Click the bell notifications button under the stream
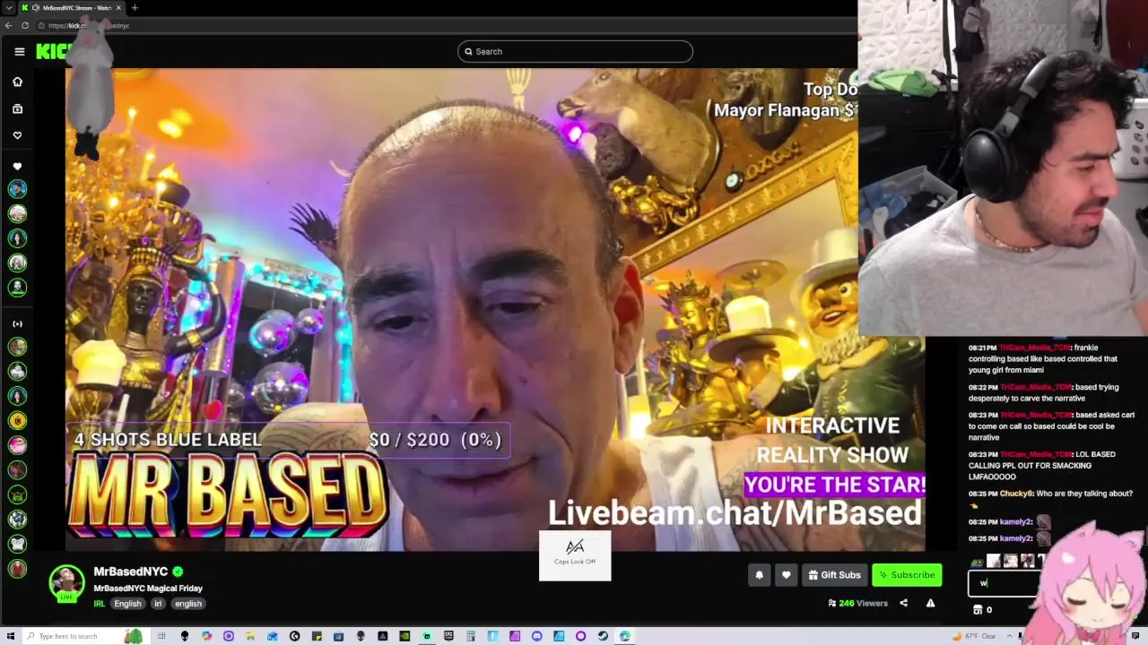Screen dimensions: 1148x645 click(760, 575)
